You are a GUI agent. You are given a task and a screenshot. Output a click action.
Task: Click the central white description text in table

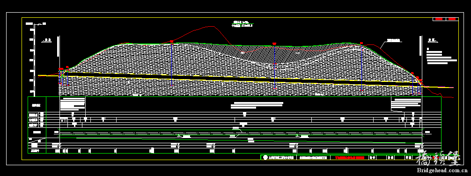[x=257, y=105]
